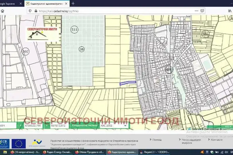Image resolution: width=233 pixels, height=155 pixels.
Task: Click map area label 502
Action: tap(25, 51)
